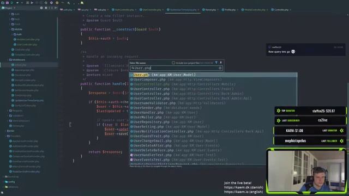This screenshot has height=196, width=349.
Task: Select UserController.php result in Controllers Mobile
Action: coord(213,84)
